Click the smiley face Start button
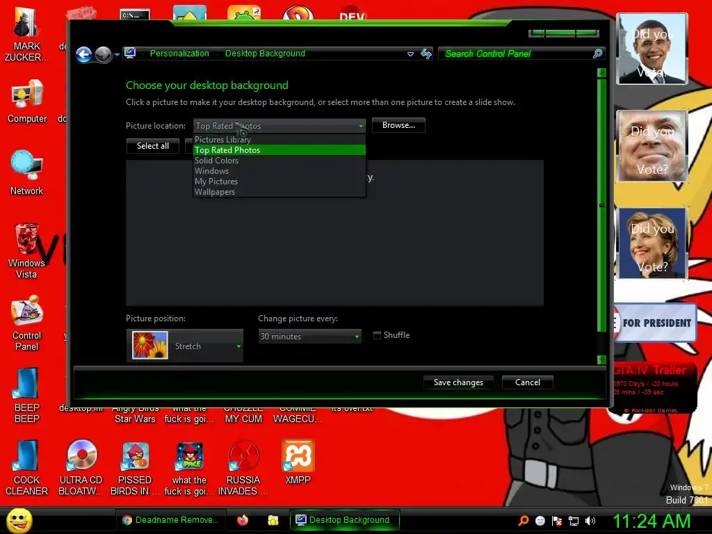 pos(19,520)
